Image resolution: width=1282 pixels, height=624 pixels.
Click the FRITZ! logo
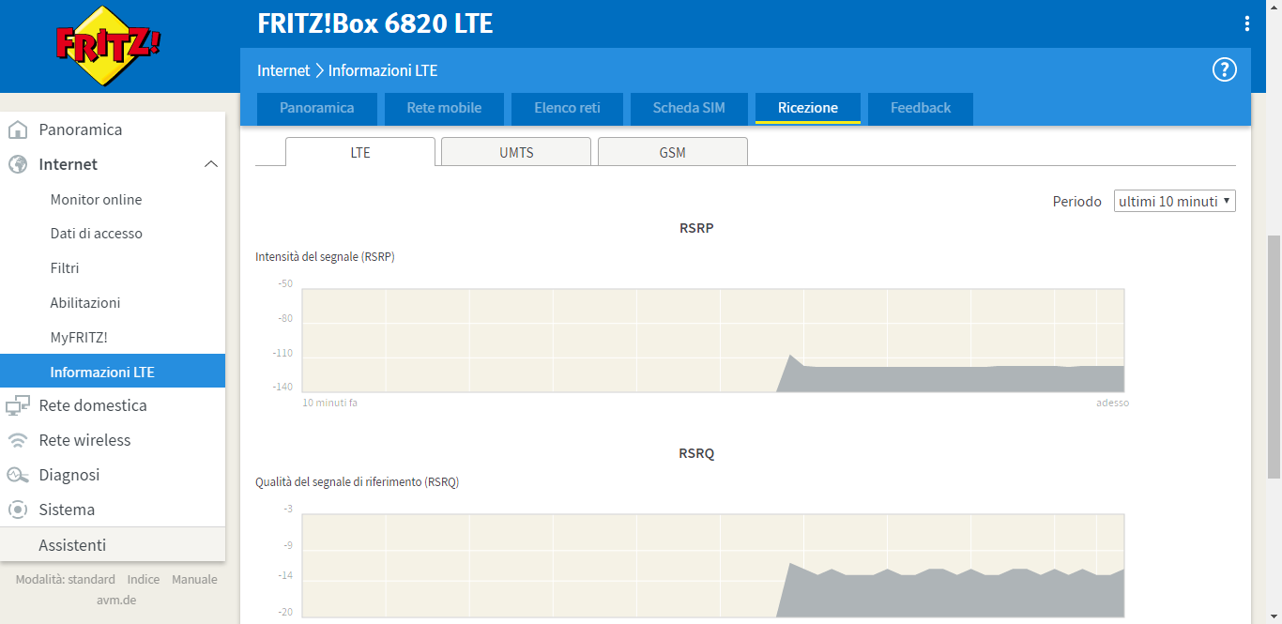coord(108,46)
